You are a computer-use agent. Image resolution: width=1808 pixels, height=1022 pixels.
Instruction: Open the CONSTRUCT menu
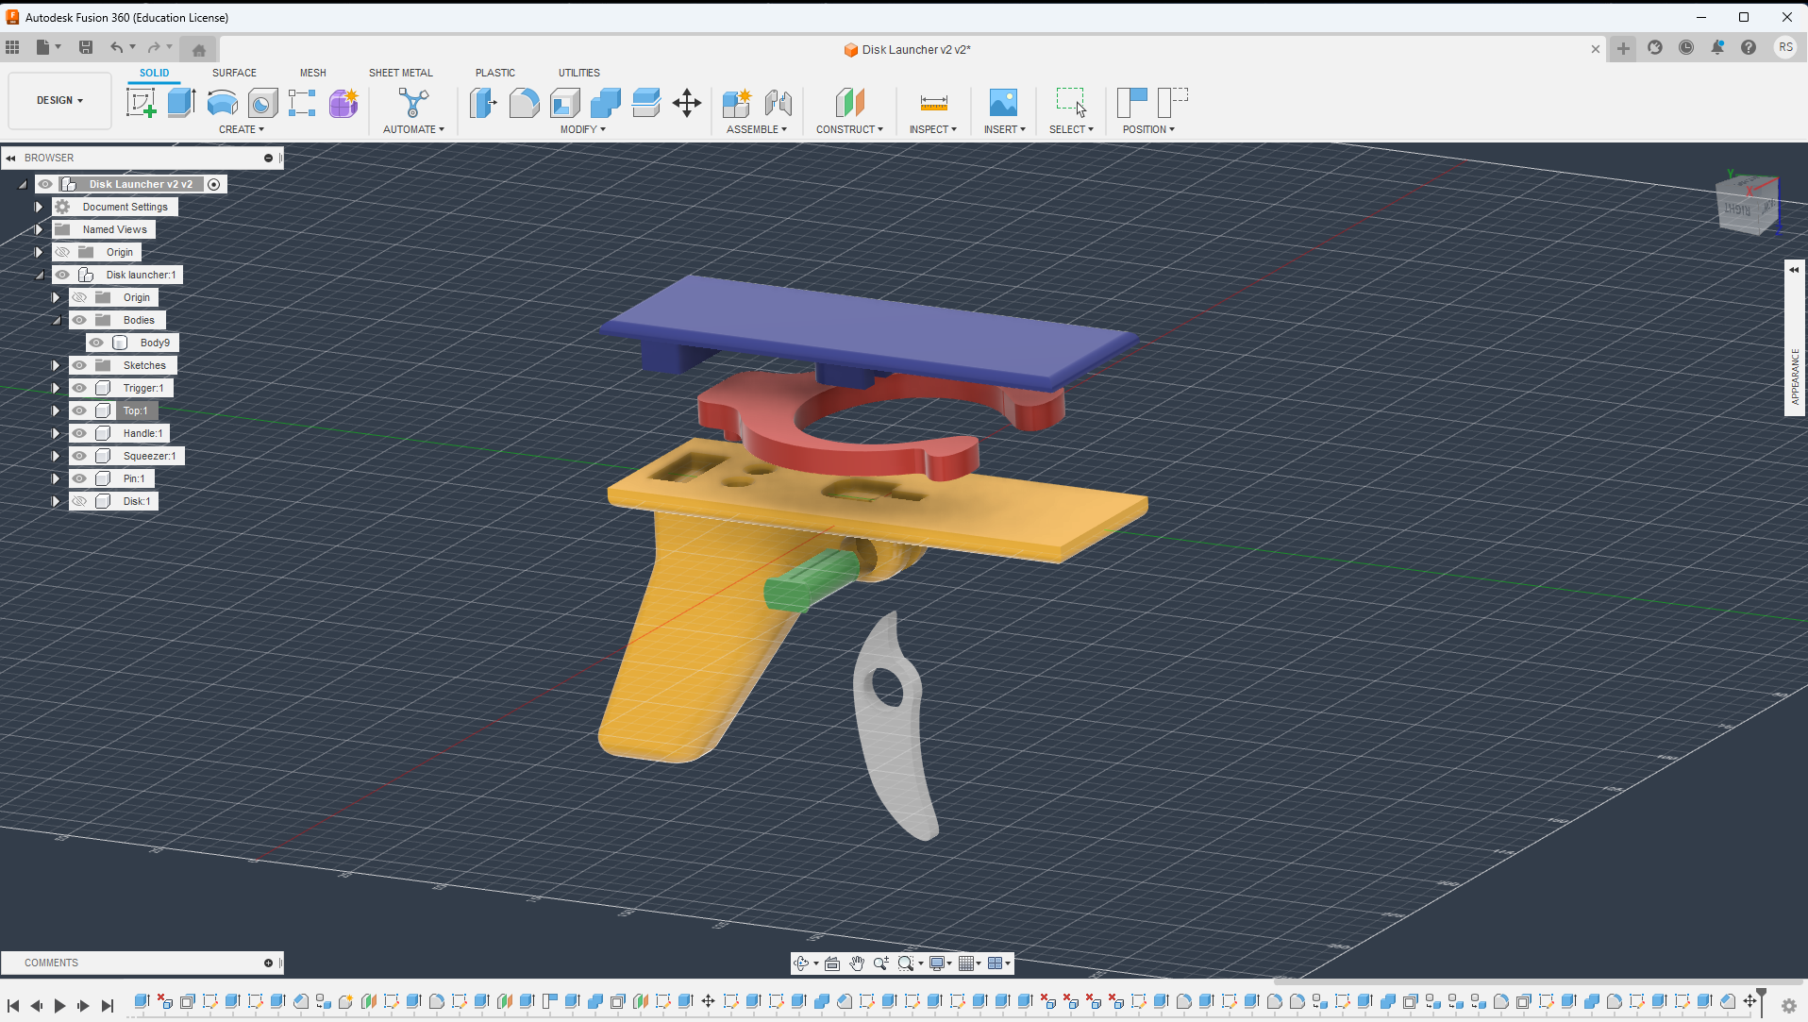pos(850,129)
